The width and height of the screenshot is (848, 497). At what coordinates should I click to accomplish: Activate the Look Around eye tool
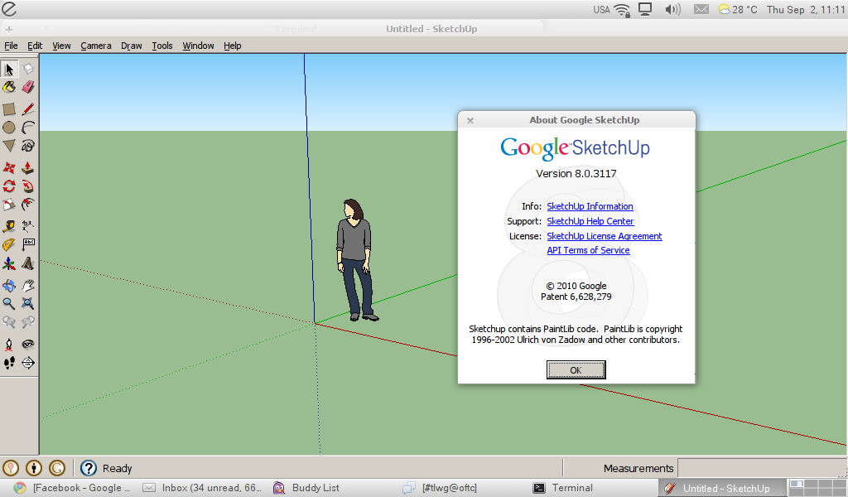tap(28, 345)
